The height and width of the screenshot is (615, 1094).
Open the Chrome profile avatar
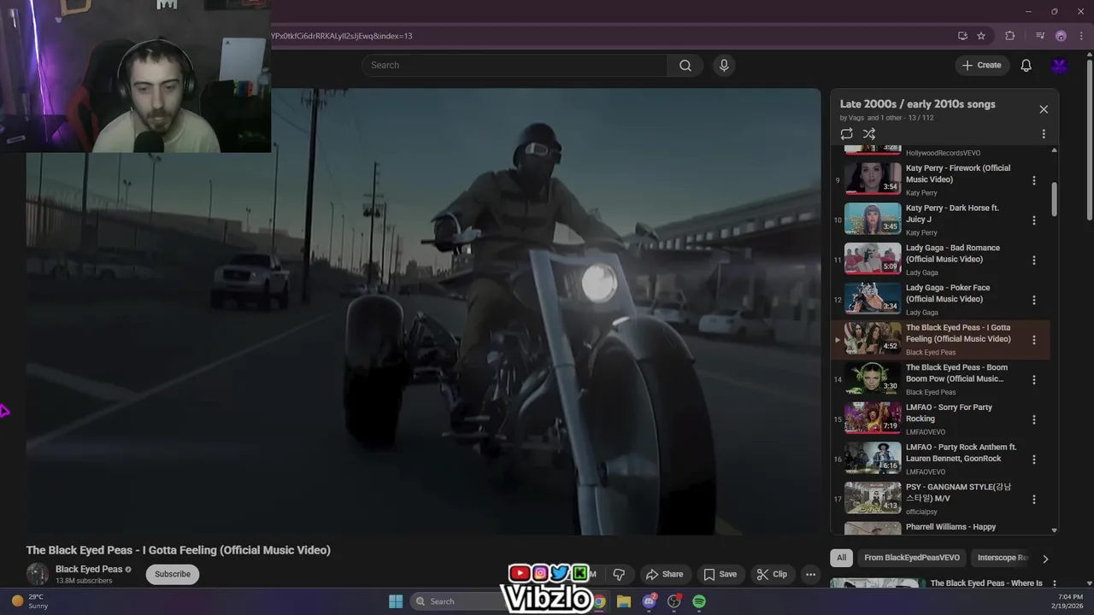[1061, 36]
